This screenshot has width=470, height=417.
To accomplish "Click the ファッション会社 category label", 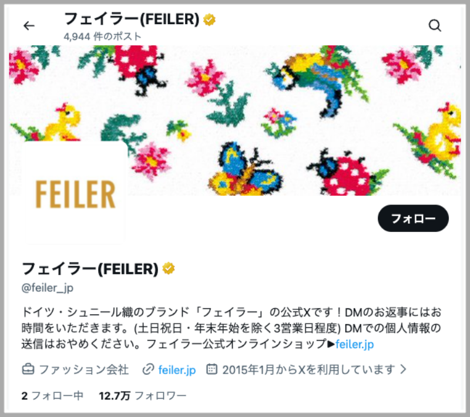I will point(84,369).
